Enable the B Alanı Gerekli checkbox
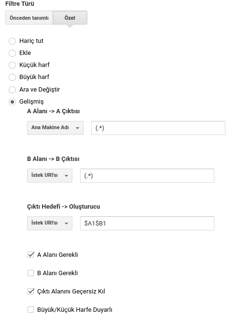The height and width of the screenshot is (319, 252). tap(30, 273)
